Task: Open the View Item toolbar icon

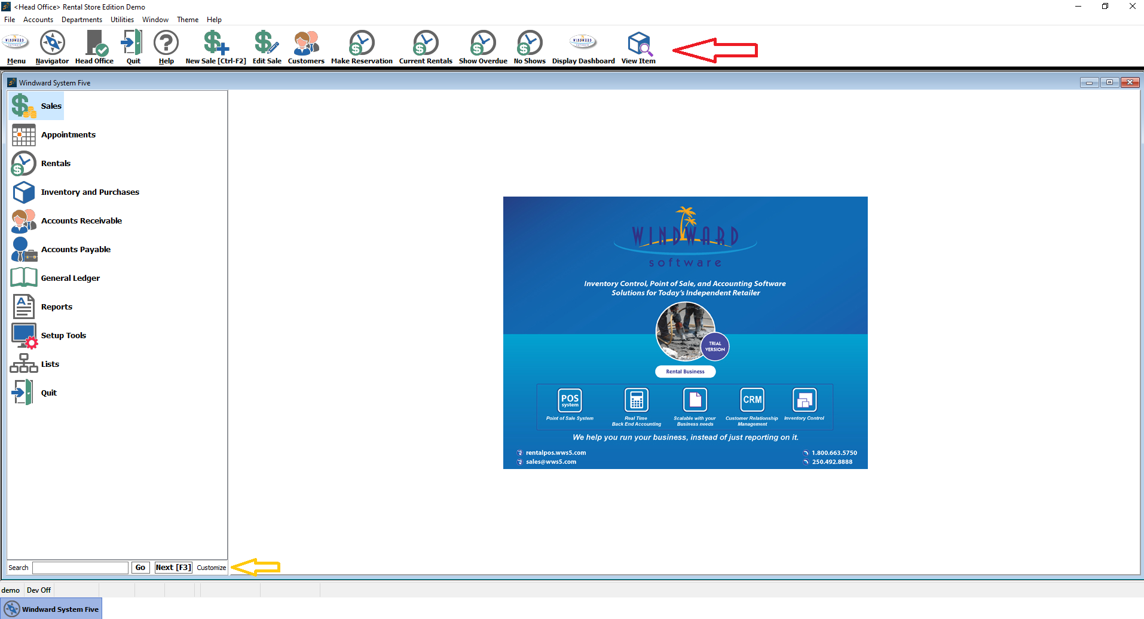Action: pos(638,47)
